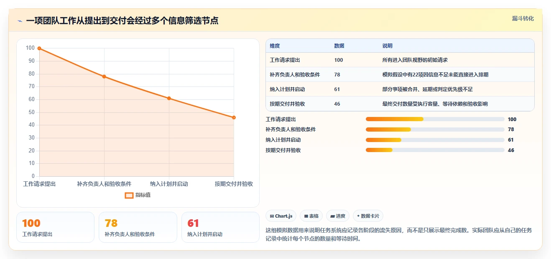Viewport: 551px width, 259px height.
Task: Click description about 执行容量、等待依赖
Action: 435,104
